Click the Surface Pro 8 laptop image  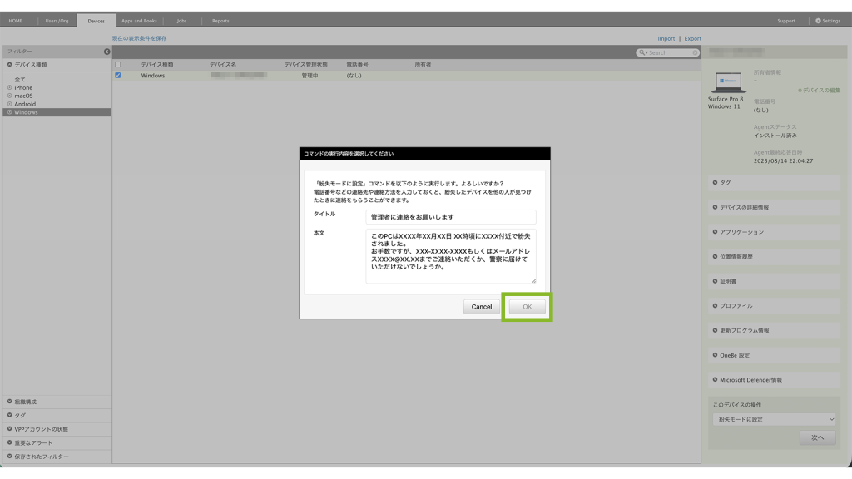(x=729, y=82)
